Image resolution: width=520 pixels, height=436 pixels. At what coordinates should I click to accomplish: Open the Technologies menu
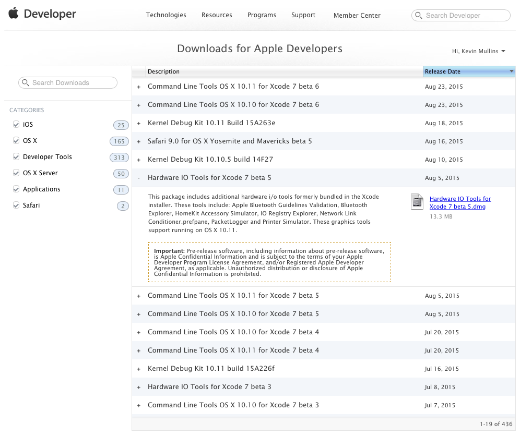pos(166,15)
